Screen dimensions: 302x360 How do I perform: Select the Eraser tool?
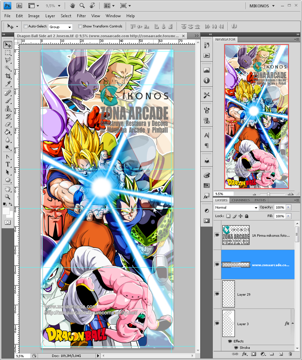8,124
